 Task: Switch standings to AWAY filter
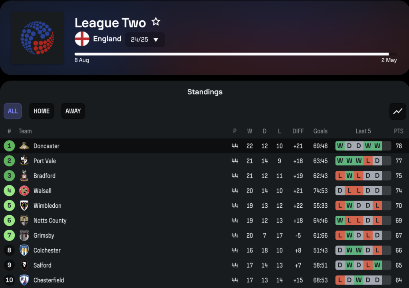(73, 111)
